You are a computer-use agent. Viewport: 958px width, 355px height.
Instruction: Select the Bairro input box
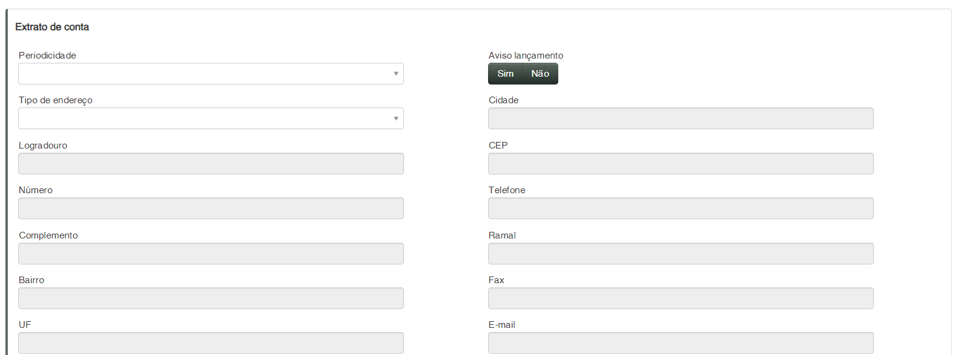coord(210,298)
